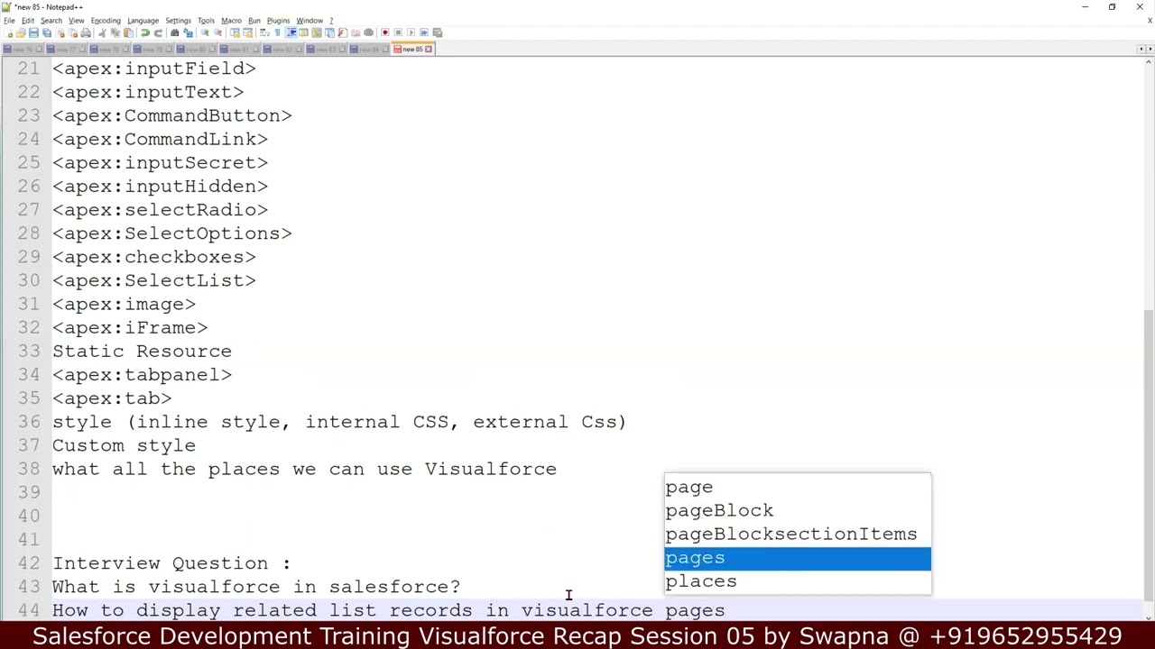Open the Settings menu
1155x649 pixels.
[178, 20]
